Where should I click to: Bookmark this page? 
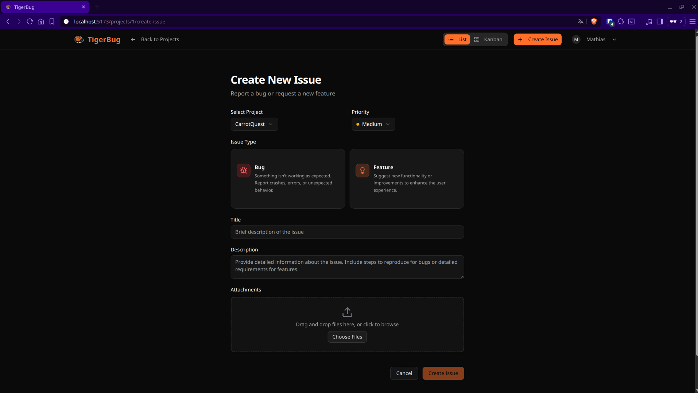click(52, 21)
